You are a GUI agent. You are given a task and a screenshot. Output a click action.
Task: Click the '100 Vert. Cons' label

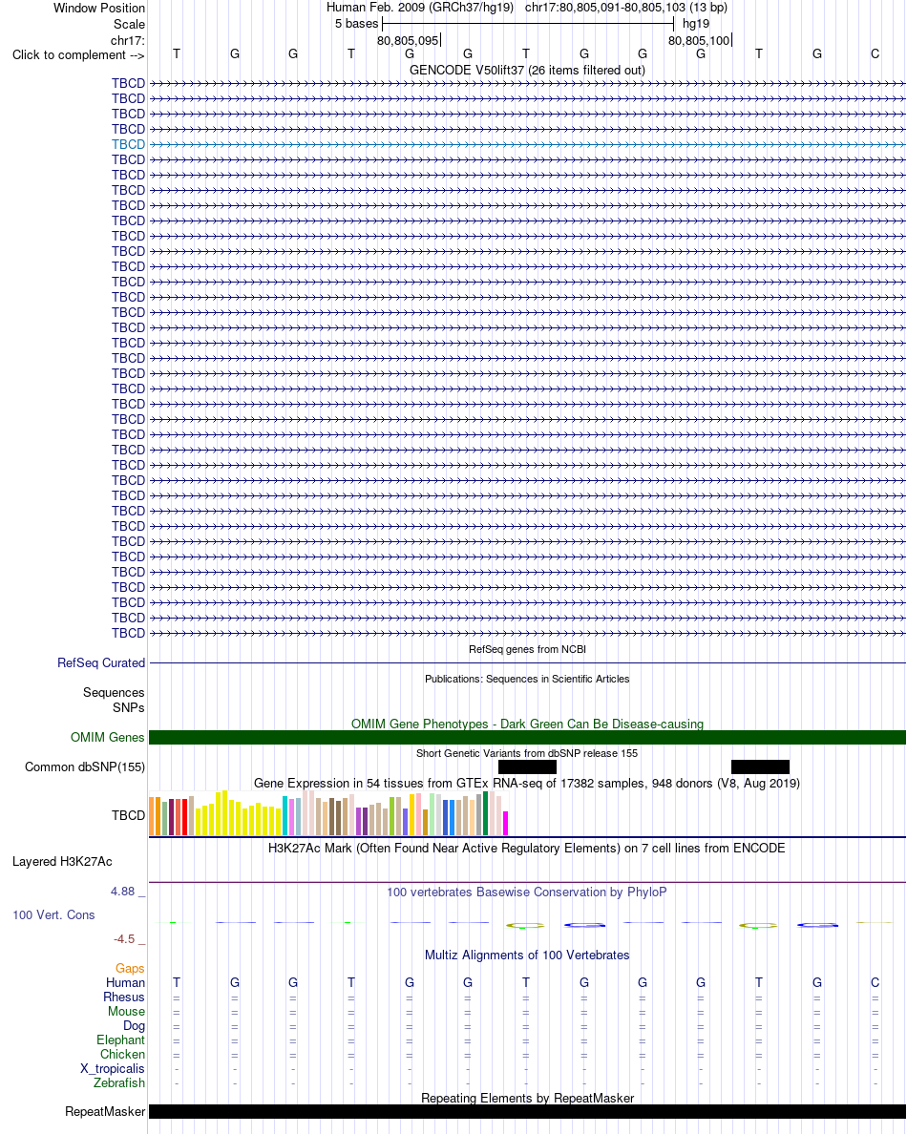coord(53,915)
